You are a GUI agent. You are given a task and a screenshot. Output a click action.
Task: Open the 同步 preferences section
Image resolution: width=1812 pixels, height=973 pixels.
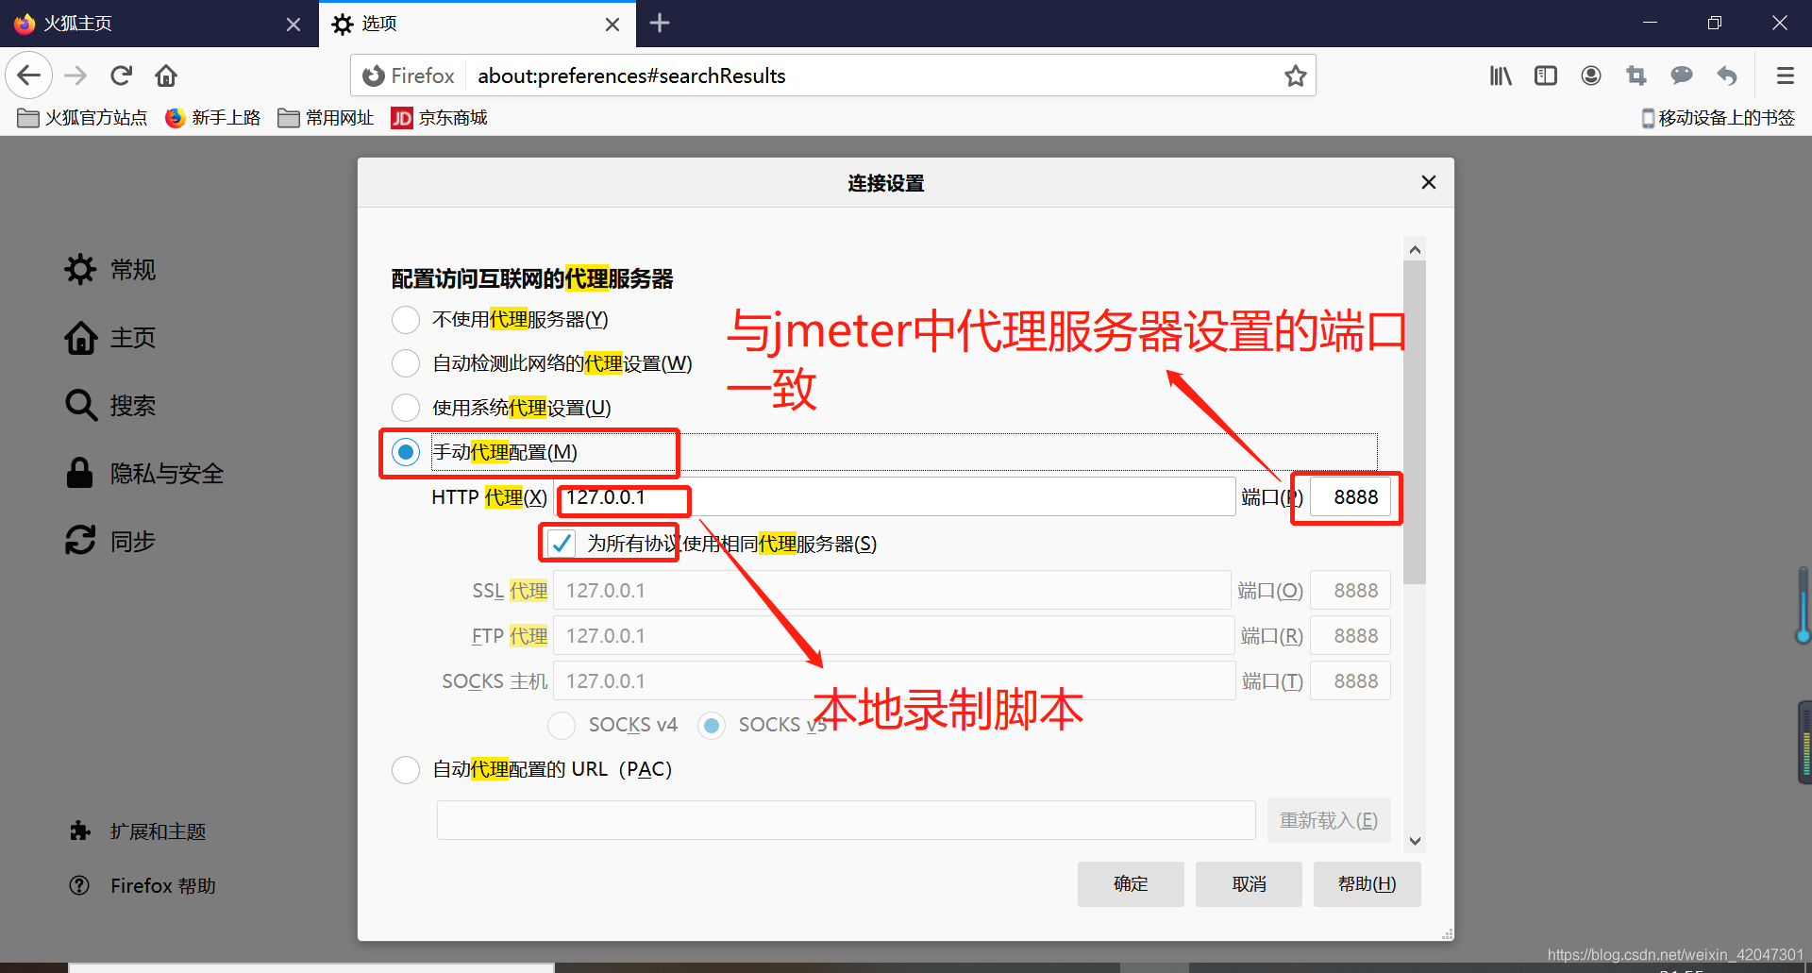pos(109,542)
